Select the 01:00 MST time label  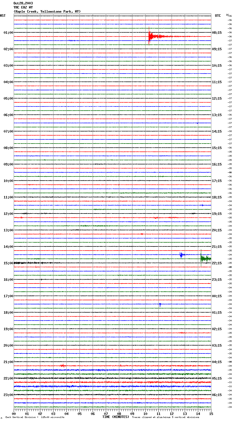(x=8, y=33)
